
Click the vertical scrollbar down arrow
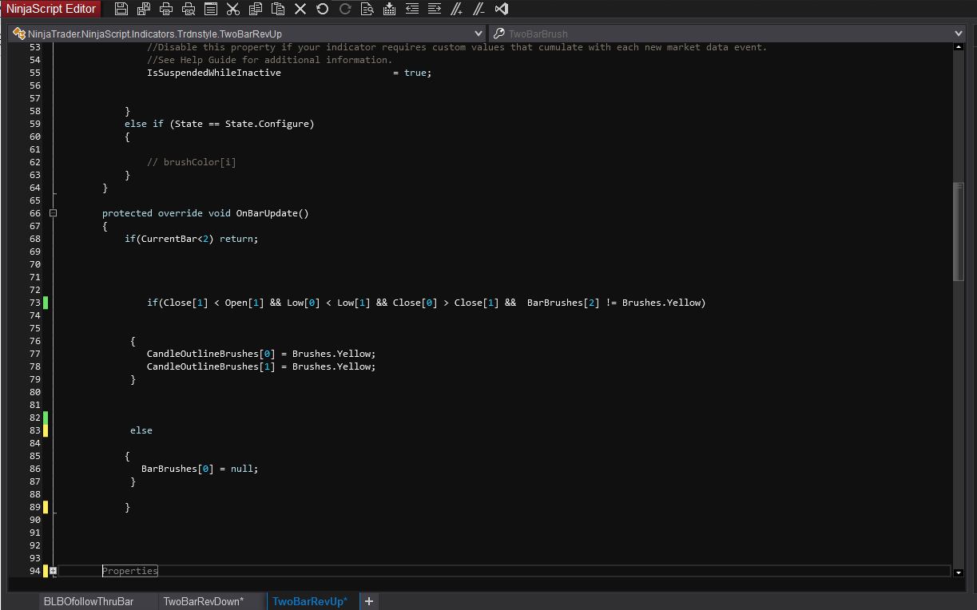click(959, 572)
